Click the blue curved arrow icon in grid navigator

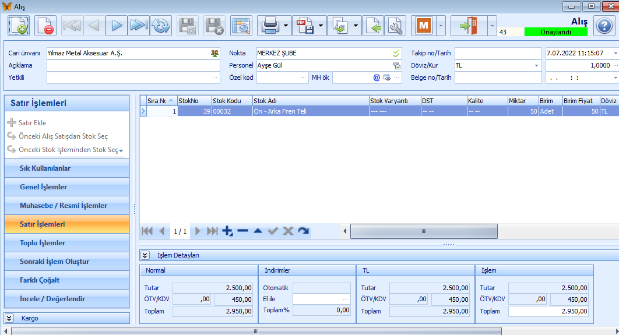[x=303, y=231]
